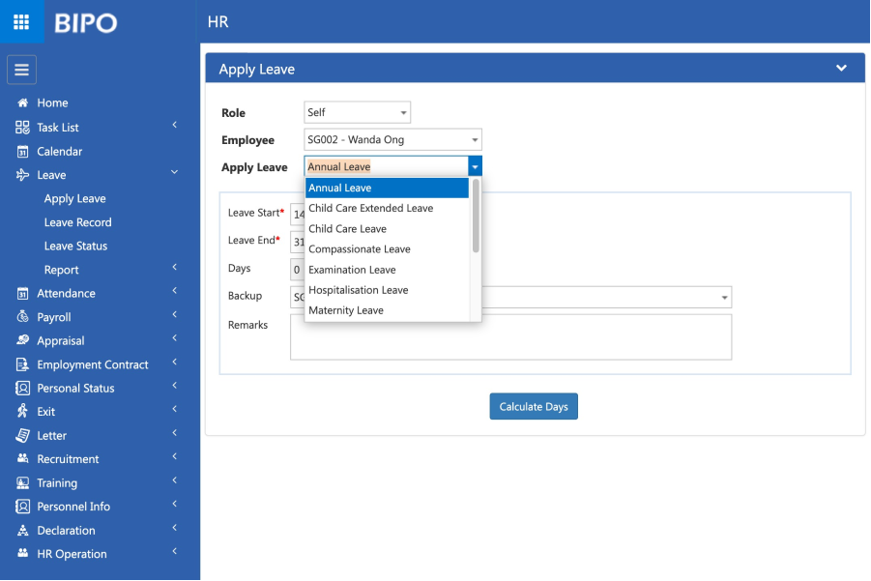The image size is (871, 581).
Task: Open the Training menu item
Action: (x=57, y=483)
